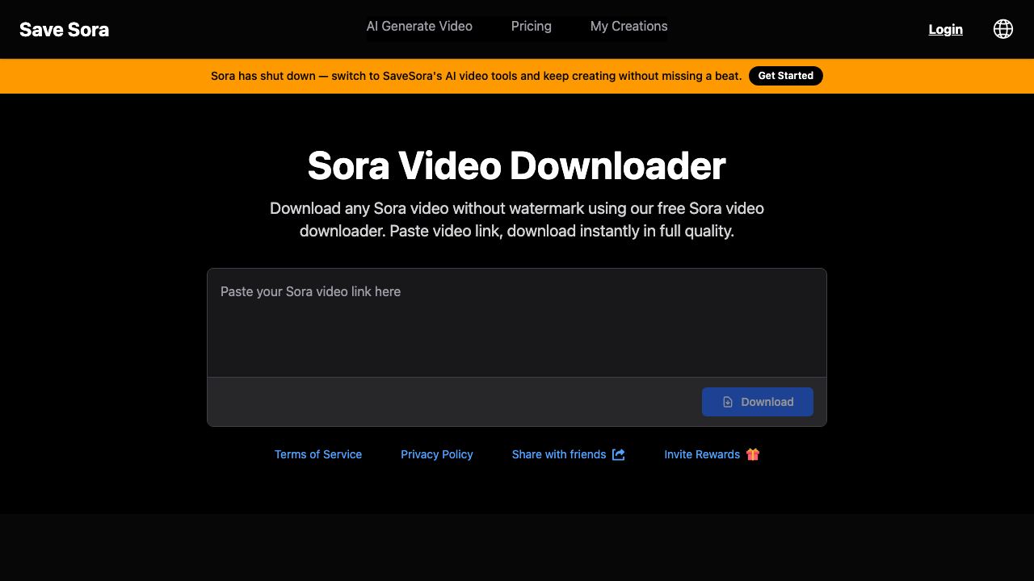Click Share with friends
This screenshot has width=1034, height=581.
pyautogui.click(x=559, y=454)
